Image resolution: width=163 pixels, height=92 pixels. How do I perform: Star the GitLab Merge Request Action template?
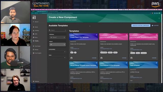click(x=97, y=63)
